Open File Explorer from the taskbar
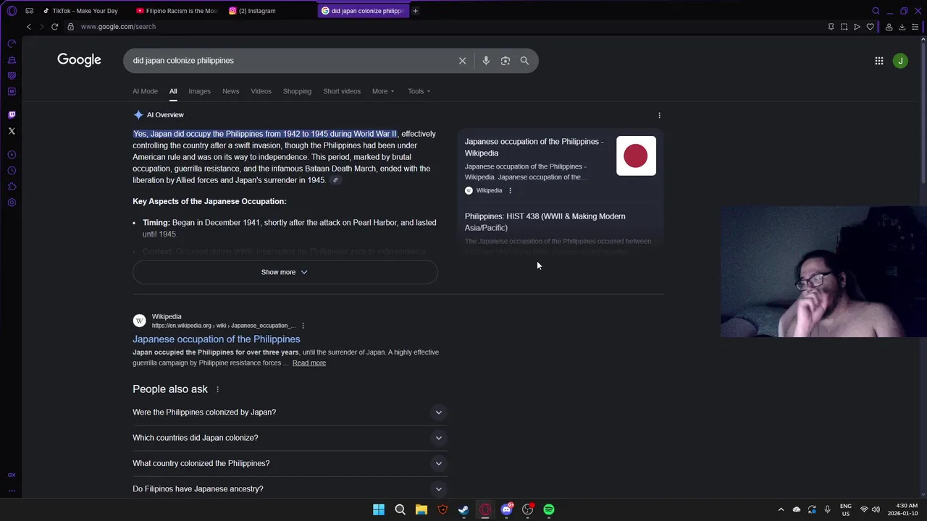The height and width of the screenshot is (521, 927). [x=421, y=509]
